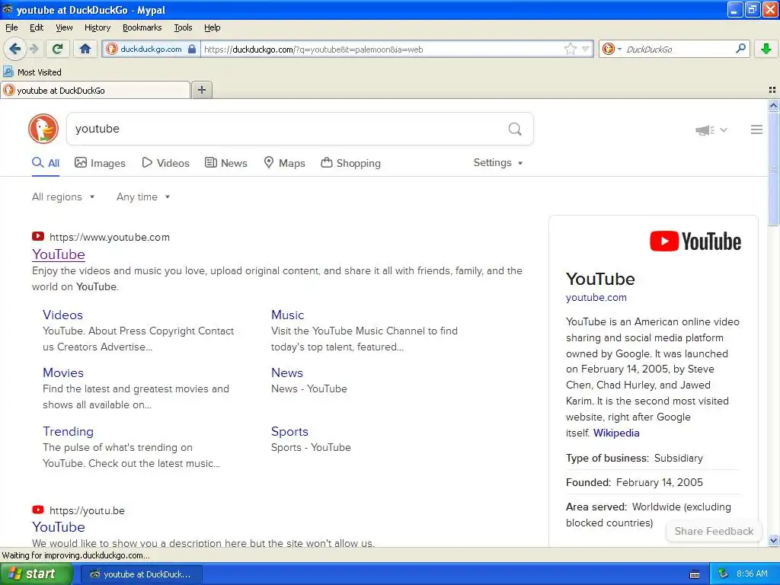This screenshot has height=585, width=780.
Task: Select the All results tab
Action: (x=46, y=163)
